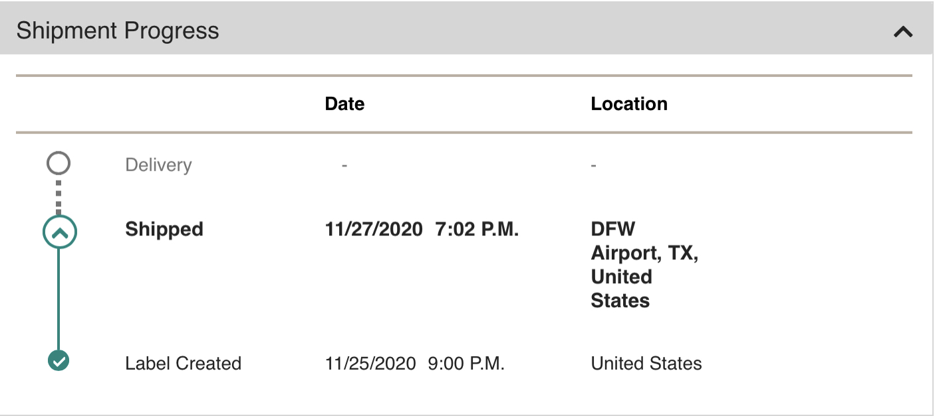Click the empty Delivery status circle
The image size is (935, 416).
(x=59, y=163)
